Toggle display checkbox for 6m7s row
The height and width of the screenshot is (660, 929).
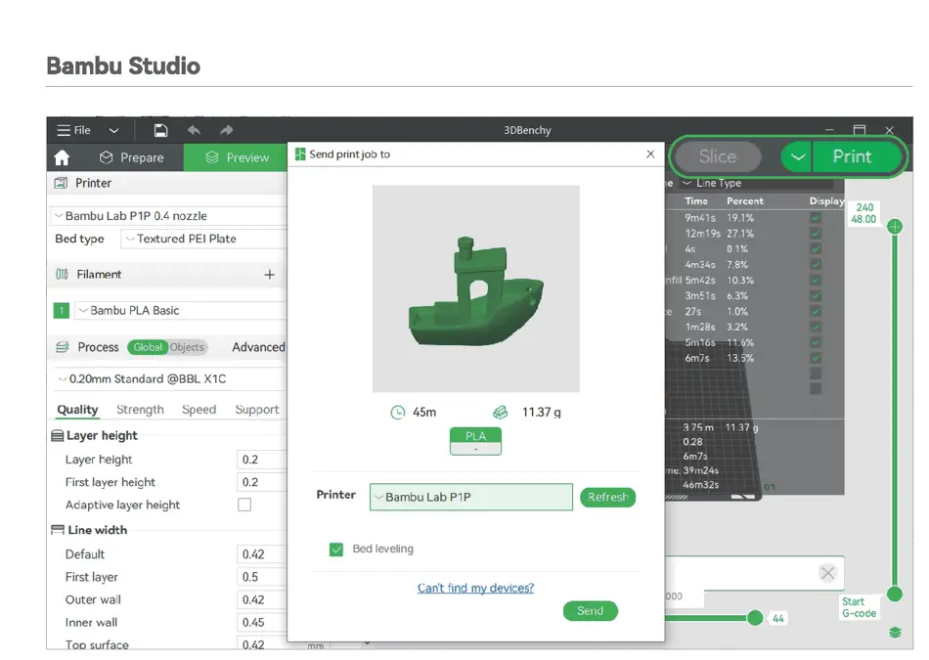pyautogui.click(x=816, y=358)
